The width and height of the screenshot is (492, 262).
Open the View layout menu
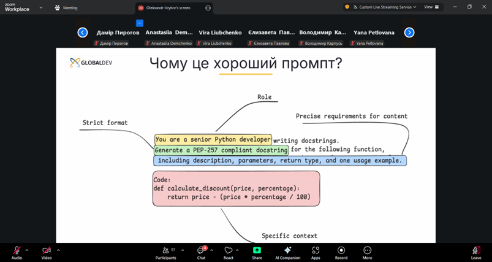pyautogui.click(x=431, y=7)
